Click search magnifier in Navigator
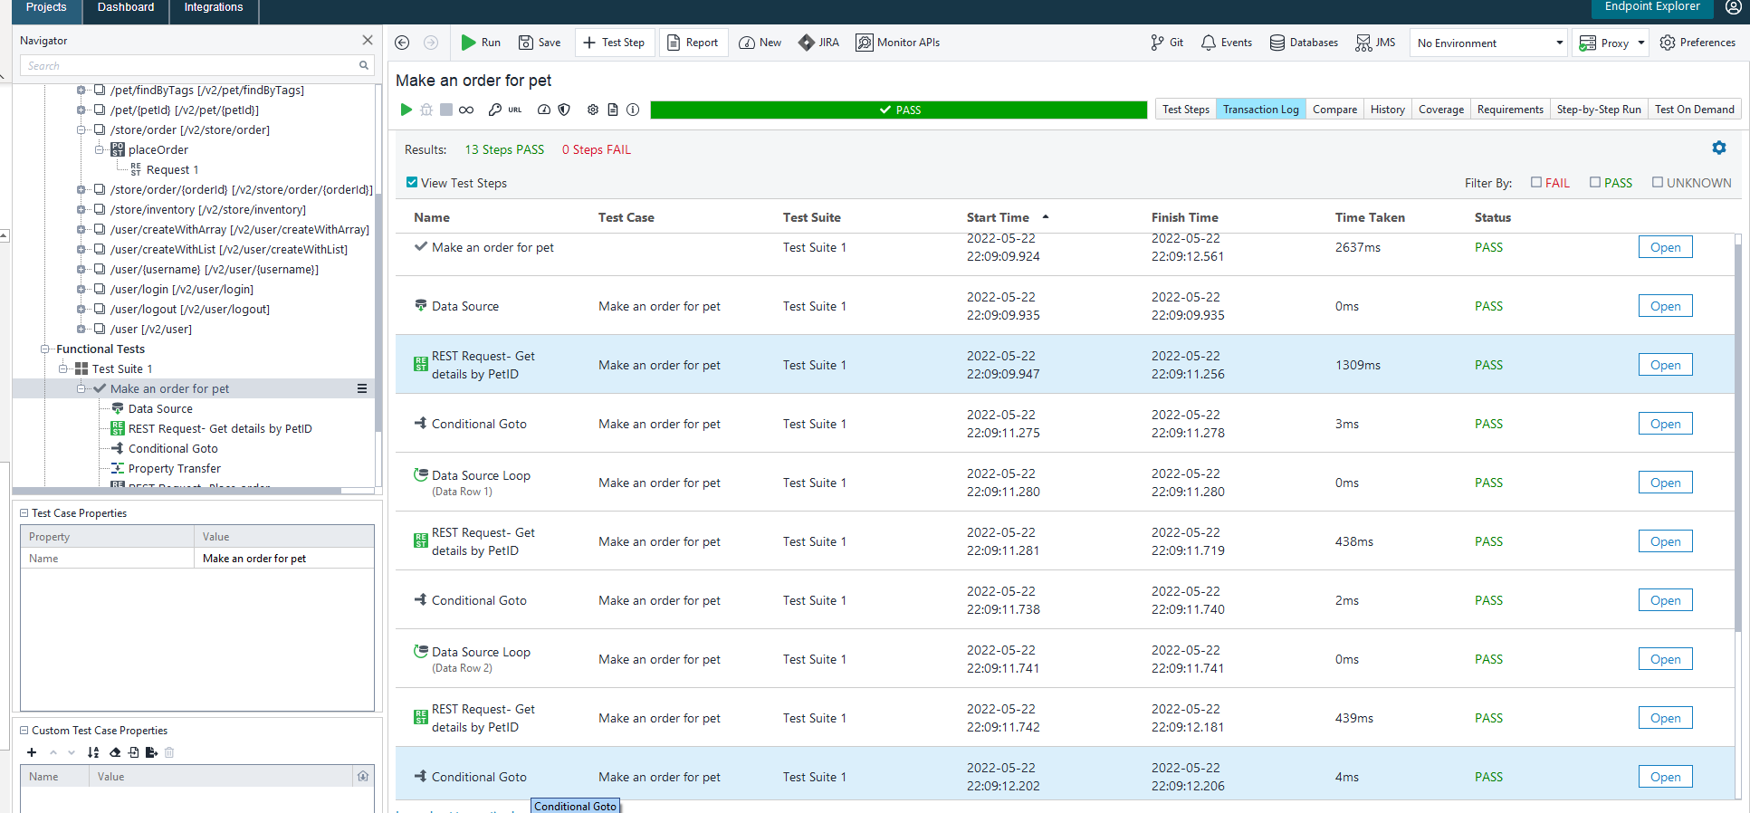Screen dimensions: 1750x813 (x=364, y=65)
